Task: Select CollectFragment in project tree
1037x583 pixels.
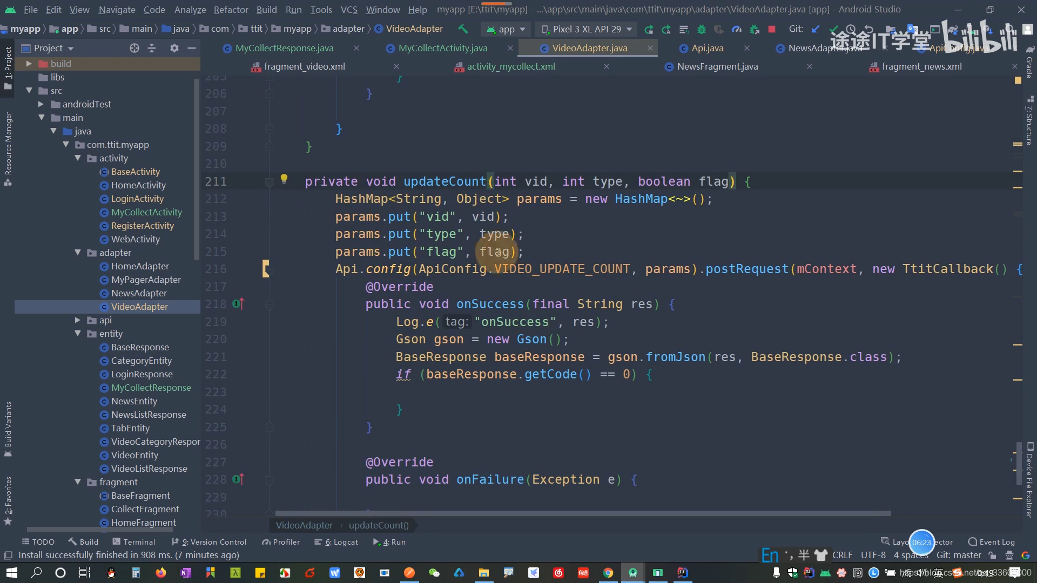Action: tap(145, 509)
